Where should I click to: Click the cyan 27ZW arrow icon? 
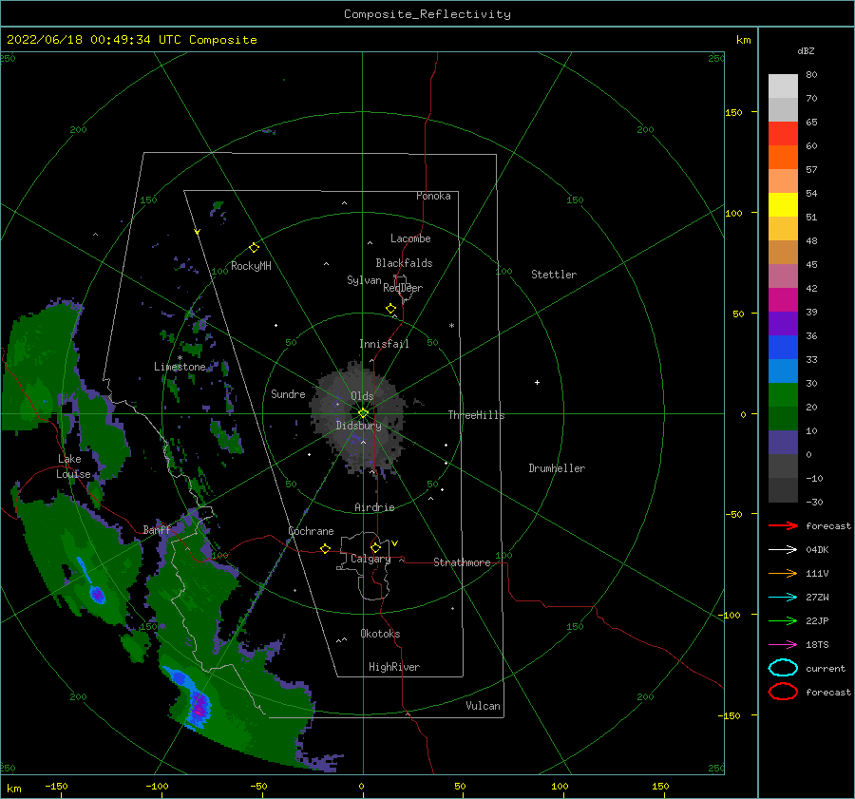[x=783, y=598]
